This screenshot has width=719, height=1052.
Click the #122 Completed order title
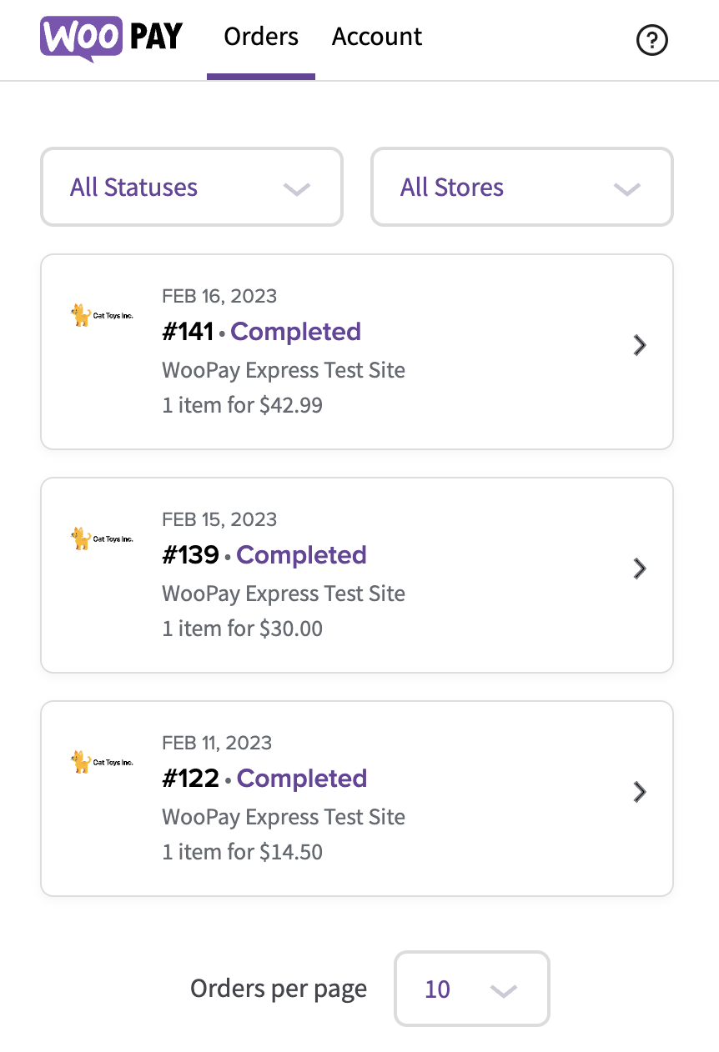click(x=264, y=779)
